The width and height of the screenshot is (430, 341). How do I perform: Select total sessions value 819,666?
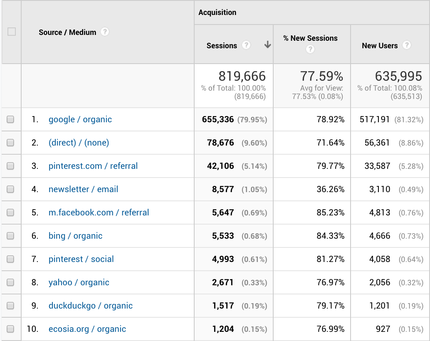coord(242,76)
